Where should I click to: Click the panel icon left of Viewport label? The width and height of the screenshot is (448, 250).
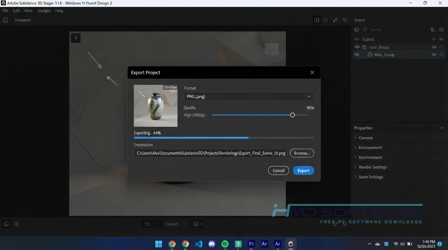[x=6, y=20]
